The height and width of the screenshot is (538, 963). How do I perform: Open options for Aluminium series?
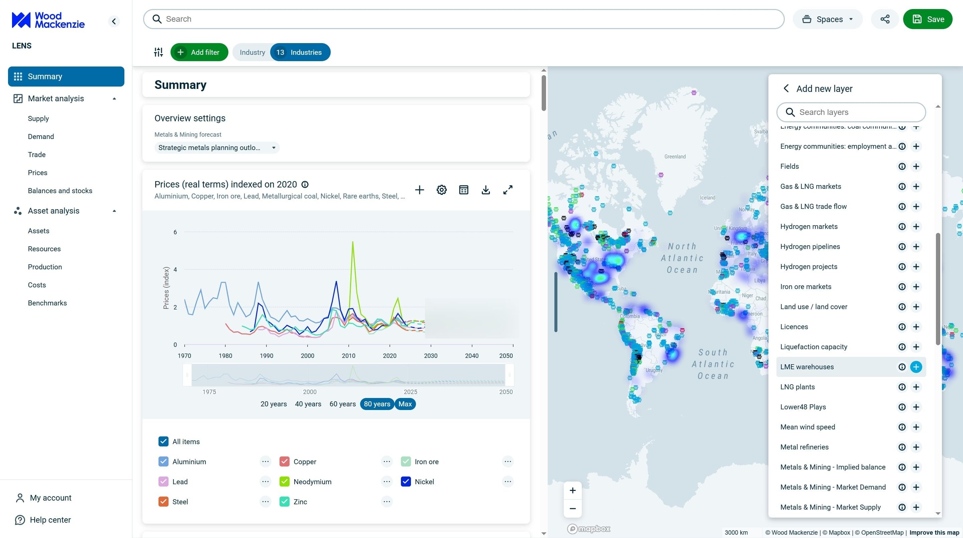point(265,462)
